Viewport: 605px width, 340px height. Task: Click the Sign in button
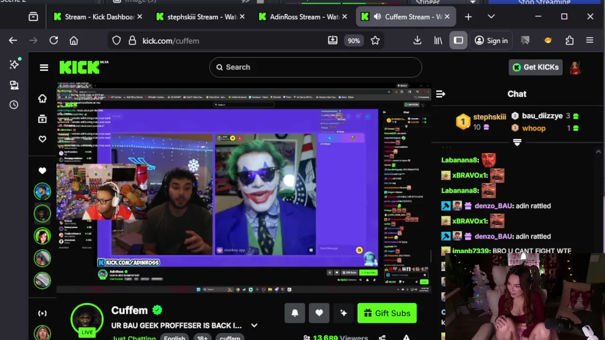pos(491,41)
